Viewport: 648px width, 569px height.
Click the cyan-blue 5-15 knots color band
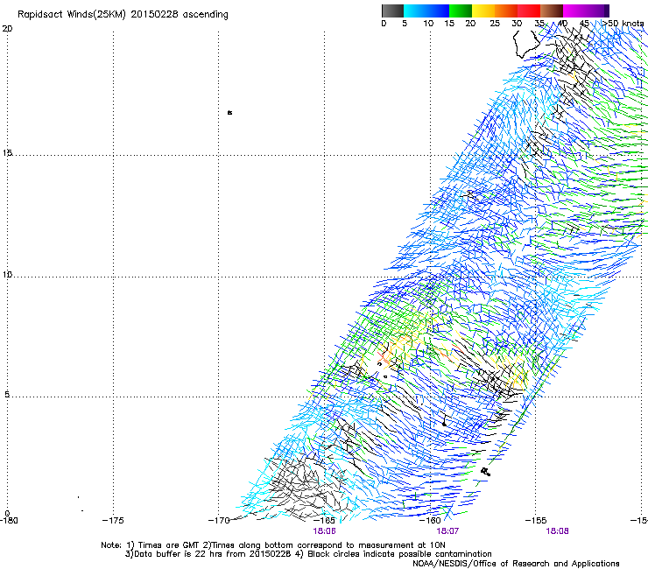click(426, 11)
